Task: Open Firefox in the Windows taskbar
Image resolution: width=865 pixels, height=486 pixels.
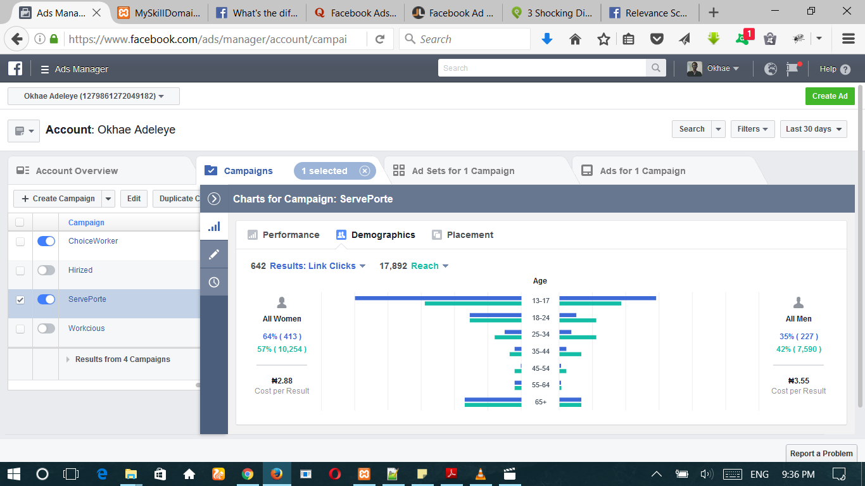Action: (276, 474)
